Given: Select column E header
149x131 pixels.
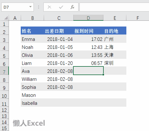Looking at the screenshot, I should [115, 18].
